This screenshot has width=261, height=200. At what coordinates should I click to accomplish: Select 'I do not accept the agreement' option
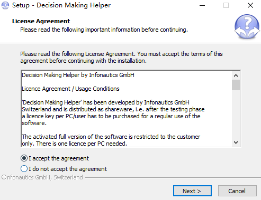(24, 169)
